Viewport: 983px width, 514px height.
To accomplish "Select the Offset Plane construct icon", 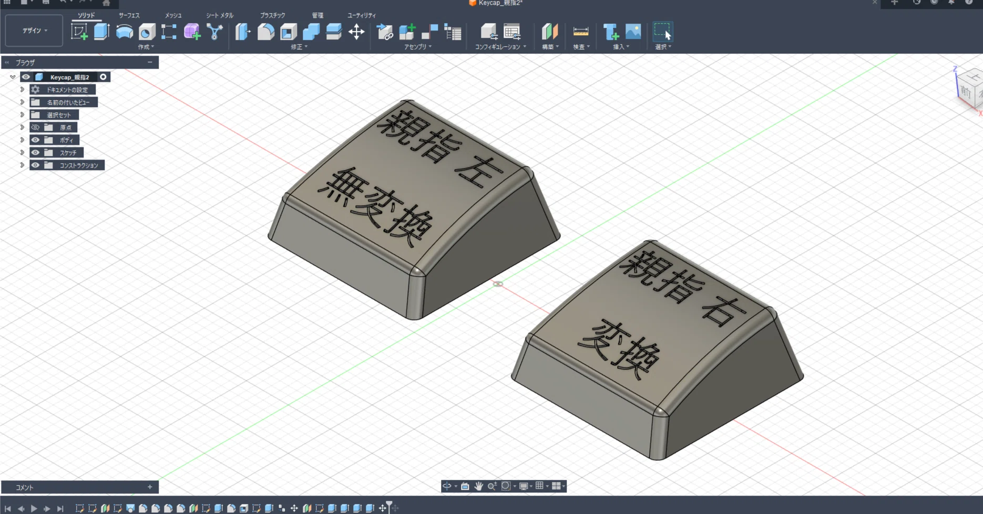I will click(549, 32).
